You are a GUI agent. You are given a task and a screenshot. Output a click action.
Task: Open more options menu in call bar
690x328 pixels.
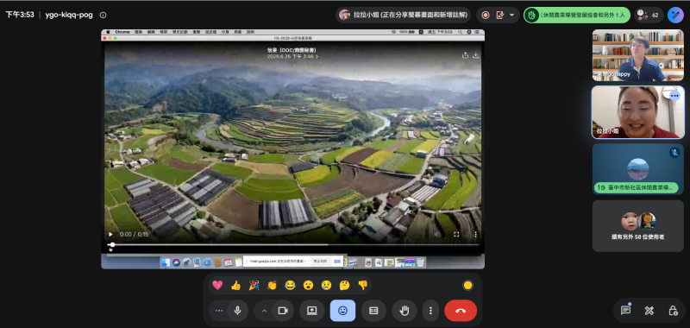pyautogui.click(x=430, y=311)
